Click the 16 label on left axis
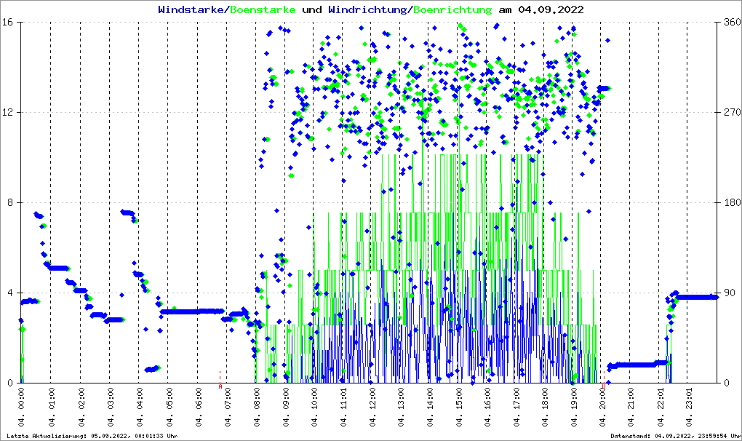 coord(9,22)
